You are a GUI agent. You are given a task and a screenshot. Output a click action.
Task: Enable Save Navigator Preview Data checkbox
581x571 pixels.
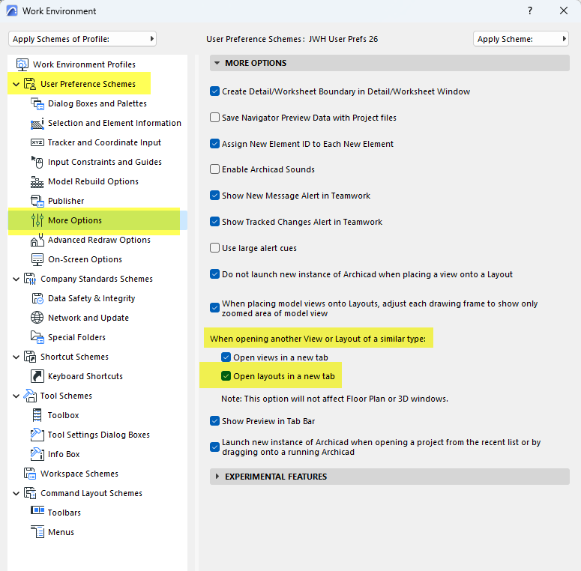214,118
